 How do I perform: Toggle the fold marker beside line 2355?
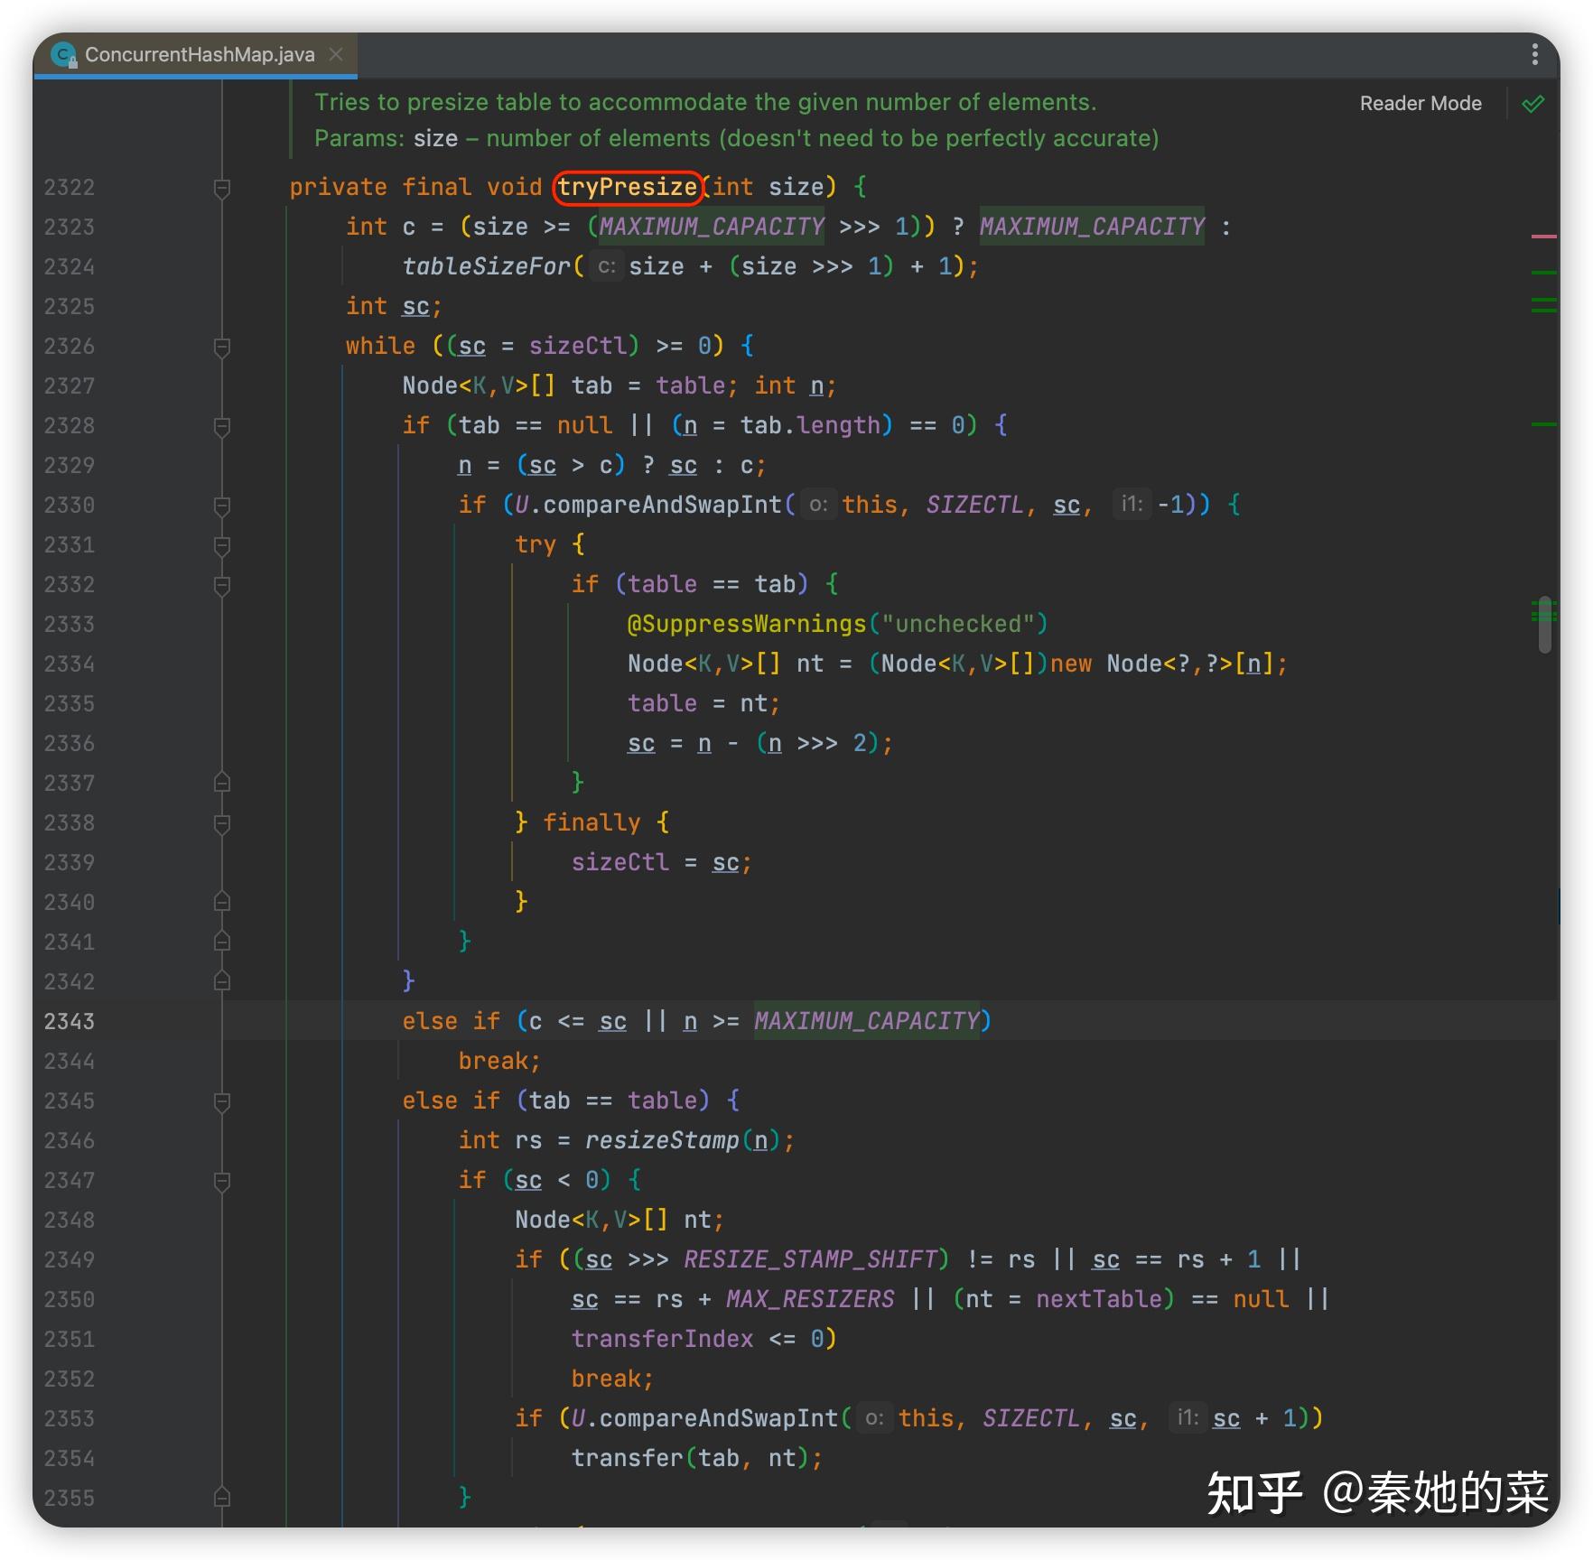tap(221, 1497)
